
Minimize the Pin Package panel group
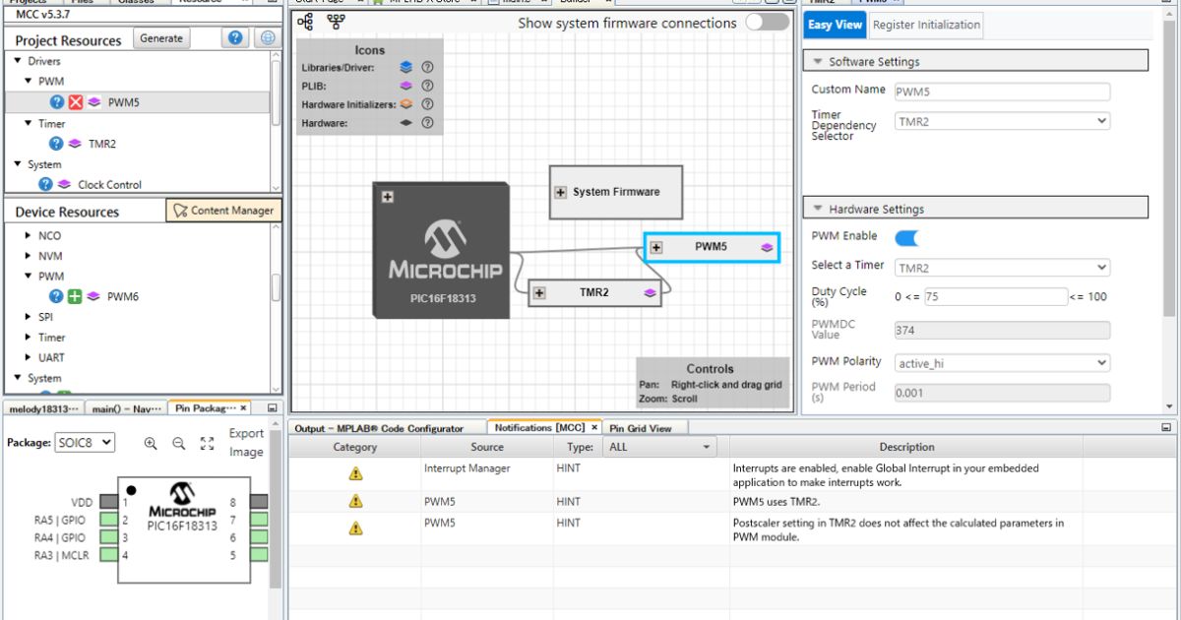(x=273, y=407)
